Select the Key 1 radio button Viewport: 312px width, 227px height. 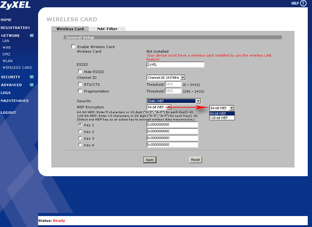80,125
